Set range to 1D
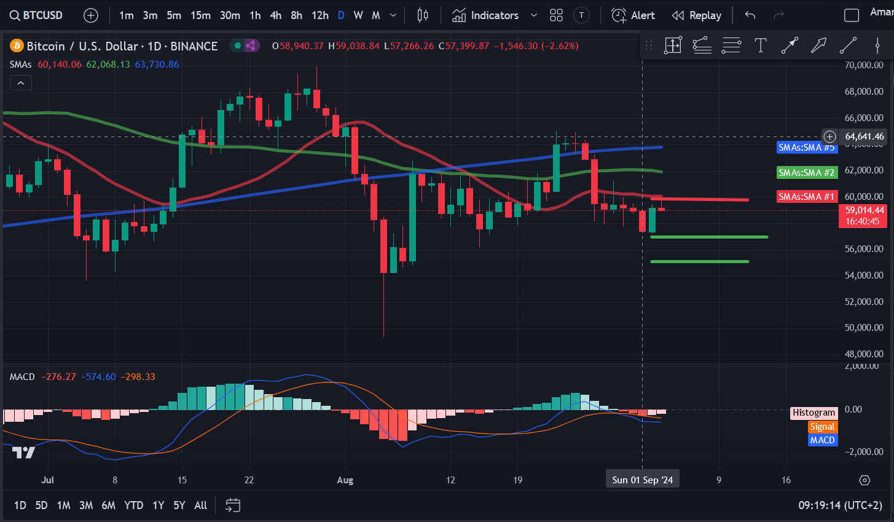Image resolution: width=894 pixels, height=522 pixels. click(20, 505)
